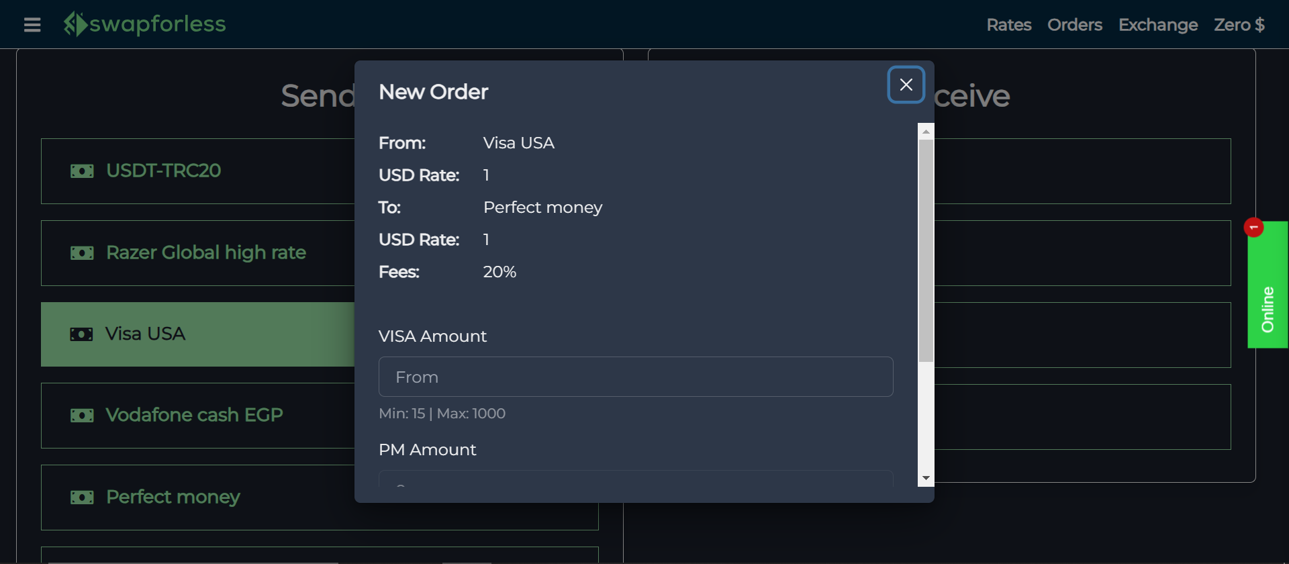The height and width of the screenshot is (564, 1289).
Task: Open the Rates page
Action: 1008,25
